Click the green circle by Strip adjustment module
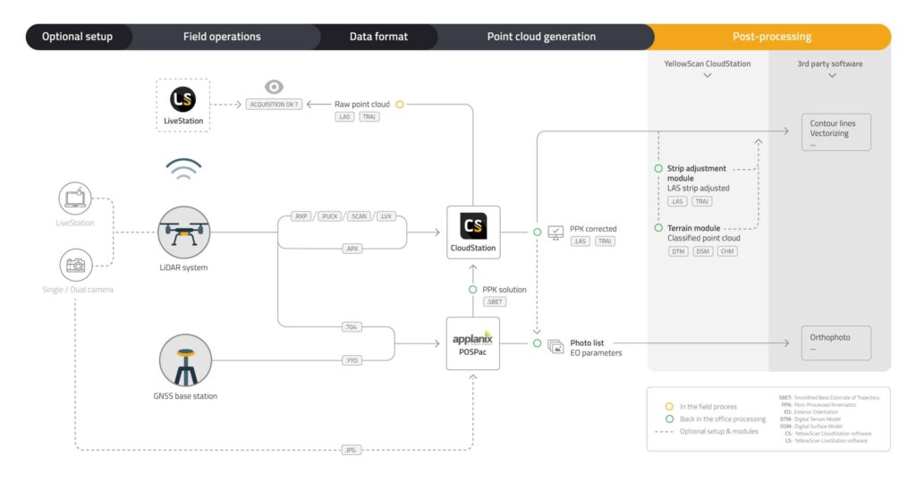This screenshot has height=490, width=916. [658, 168]
